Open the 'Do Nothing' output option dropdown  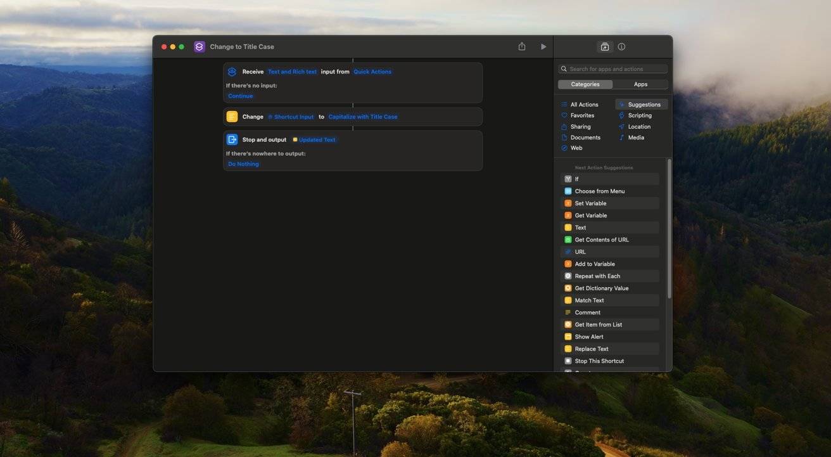243,164
